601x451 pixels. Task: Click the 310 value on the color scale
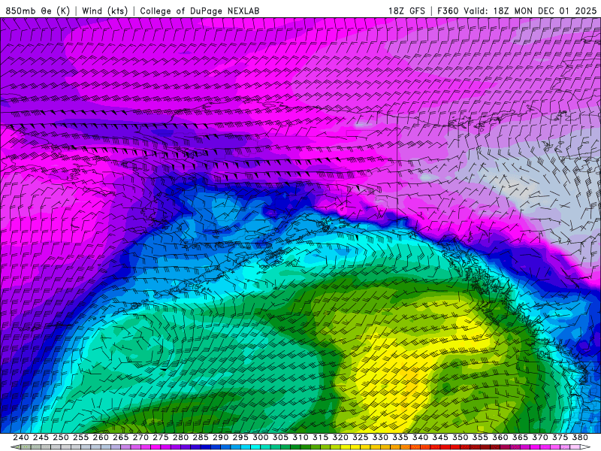300,437
